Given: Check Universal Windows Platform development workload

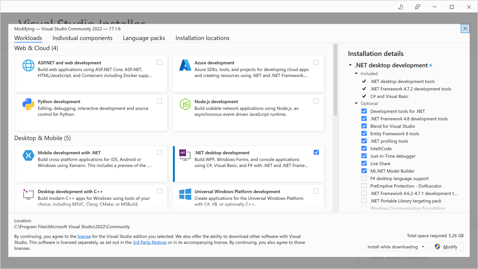Looking at the screenshot, I should 316,191.
